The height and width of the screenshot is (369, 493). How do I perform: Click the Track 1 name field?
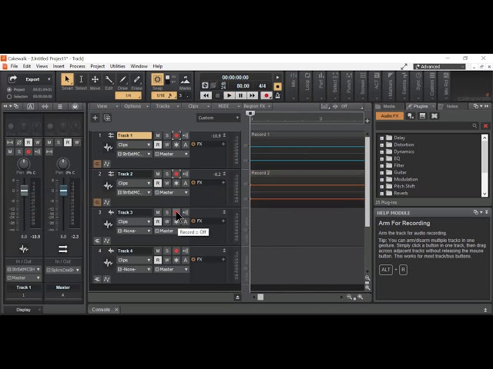[134, 135]
